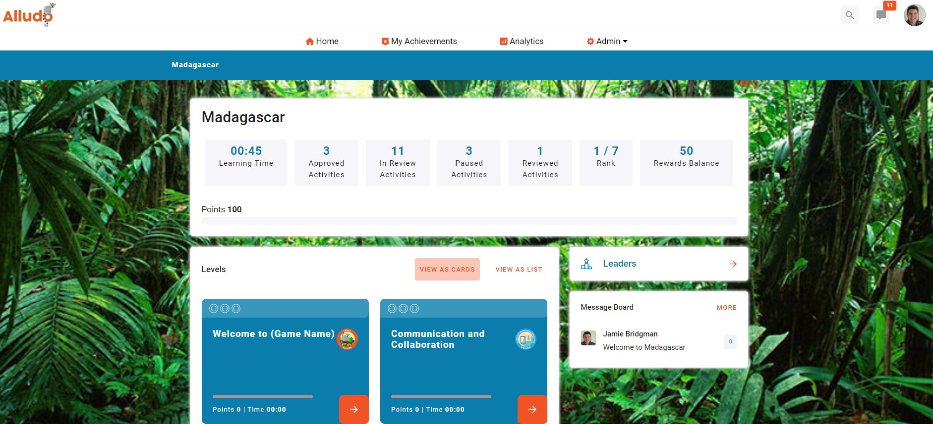Click the message reply count badge 0
This screenshot has width=933, height=424.
point(730,342)
